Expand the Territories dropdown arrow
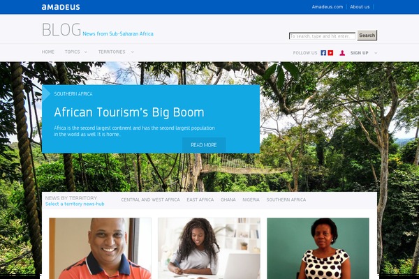The image size is (419, 279). point(133,52)
